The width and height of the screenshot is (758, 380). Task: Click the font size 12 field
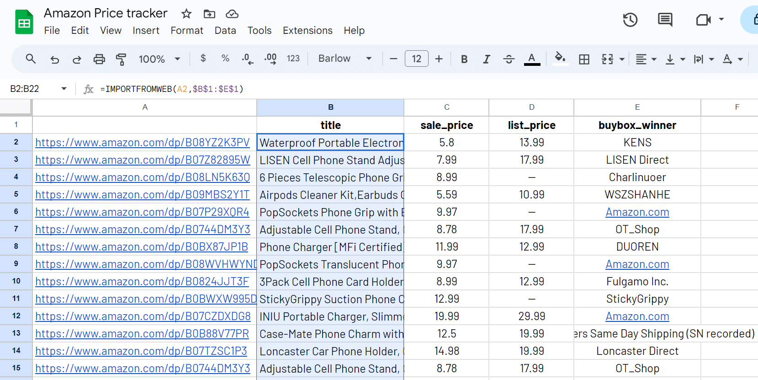[416, 59]
